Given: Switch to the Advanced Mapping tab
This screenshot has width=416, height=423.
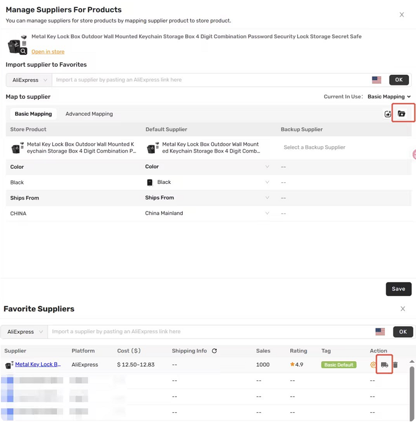Looking at the screenshot, I should [89, 114].
